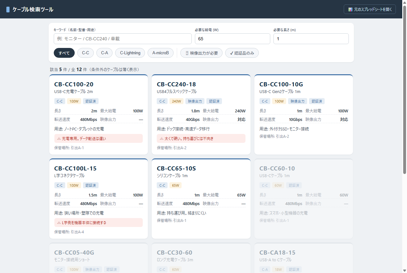The image size is (407, 273).
Task: Open the CB-CC240-18 card title
Action: (x=176, y=84)
